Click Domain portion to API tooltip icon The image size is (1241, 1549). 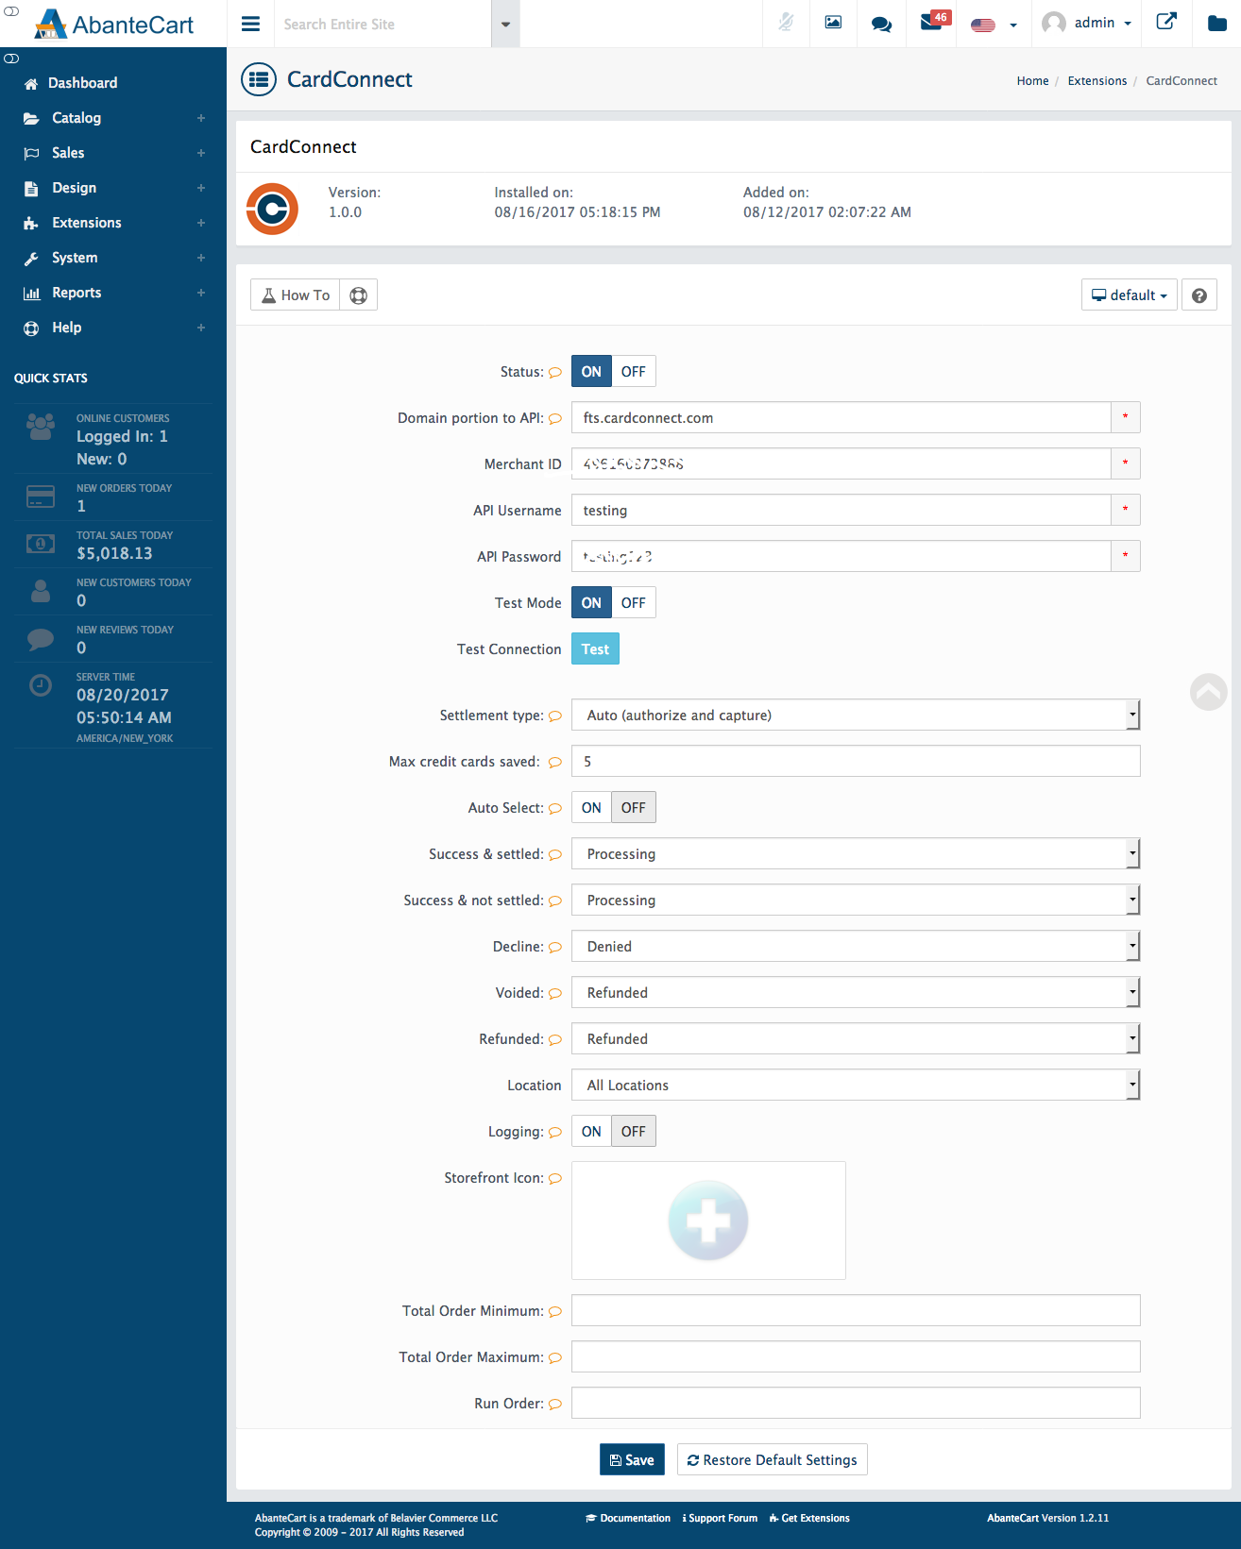555,418
